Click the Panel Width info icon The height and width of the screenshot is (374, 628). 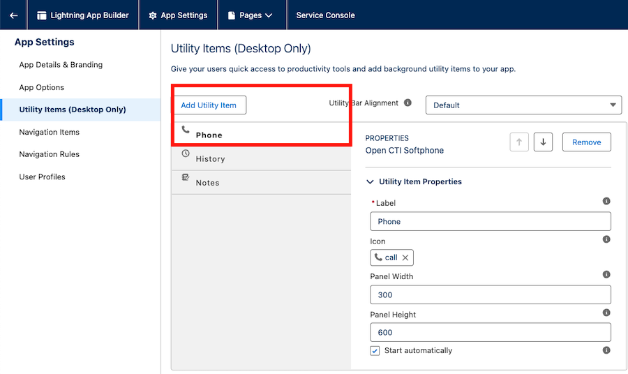point(606,275)
